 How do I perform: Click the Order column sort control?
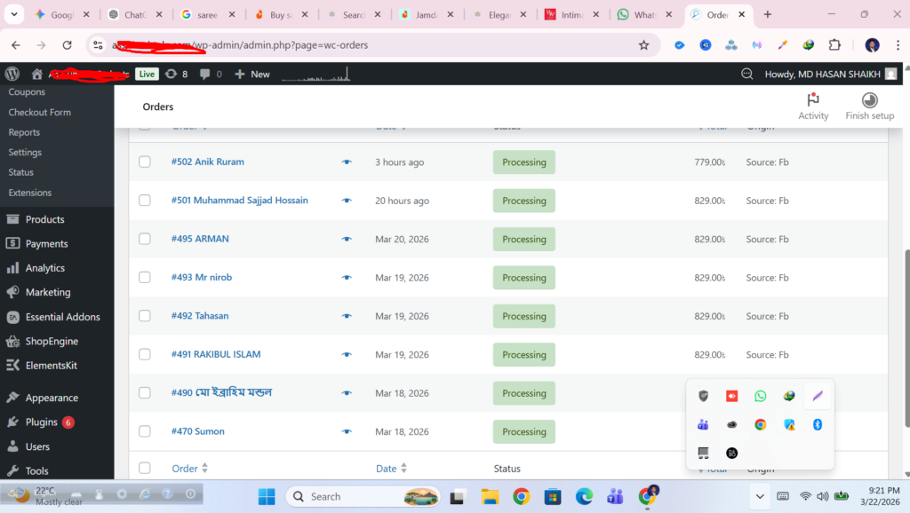click(207, 468)
